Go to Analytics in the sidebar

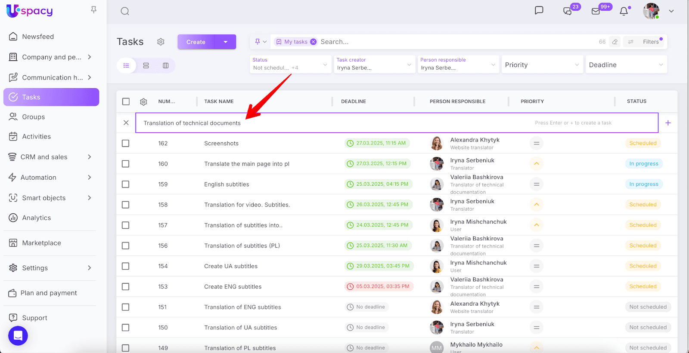click(37, 218)
